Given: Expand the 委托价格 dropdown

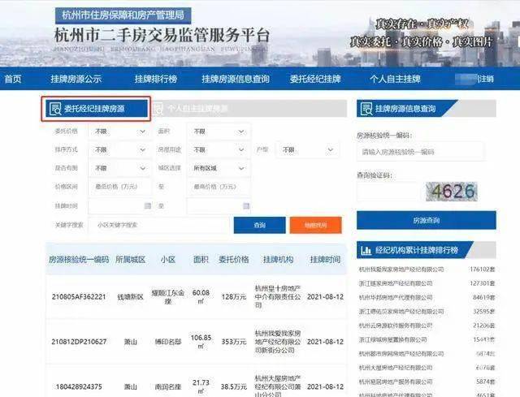Looking at the screenshot, I should pos(119,132).
